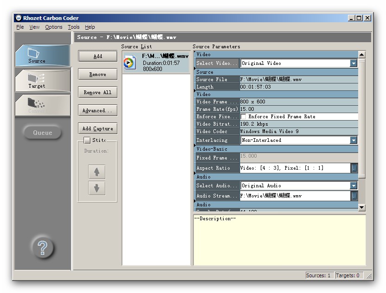The height and width of the screenshot is (293, 386).
Task: Click browse button beside Aspect Ratio
Action: click(x=354, y=168)
